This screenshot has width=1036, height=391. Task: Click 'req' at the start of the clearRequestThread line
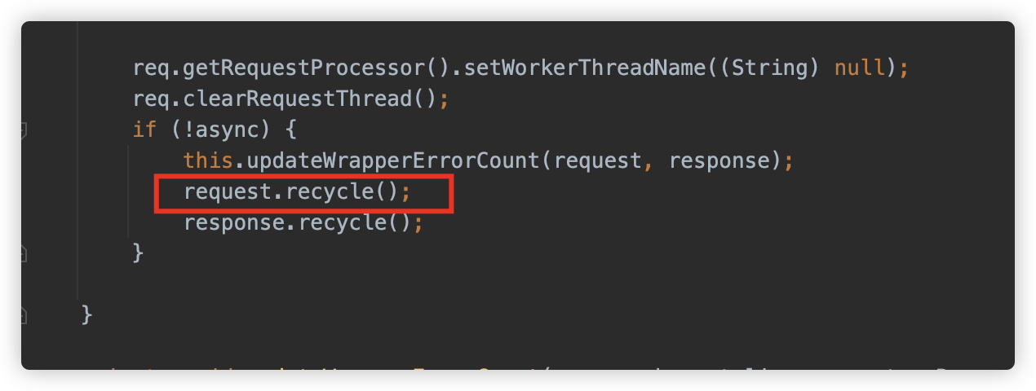[x=152, y=99]
